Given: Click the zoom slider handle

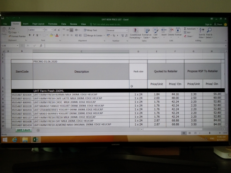Looking at the screenshot, I should [x=210, y=133].
